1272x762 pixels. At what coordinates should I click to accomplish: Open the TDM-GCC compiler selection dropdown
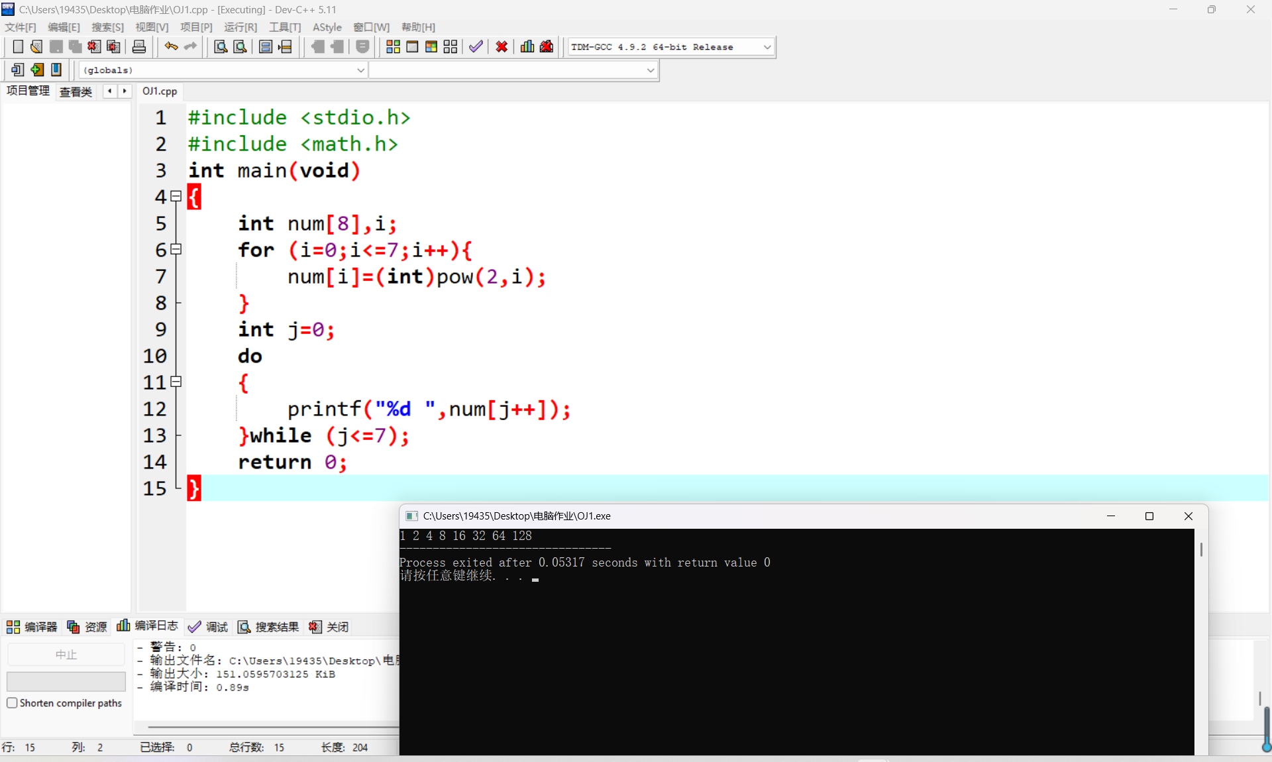pyautogui.click(x=767, y=47)
